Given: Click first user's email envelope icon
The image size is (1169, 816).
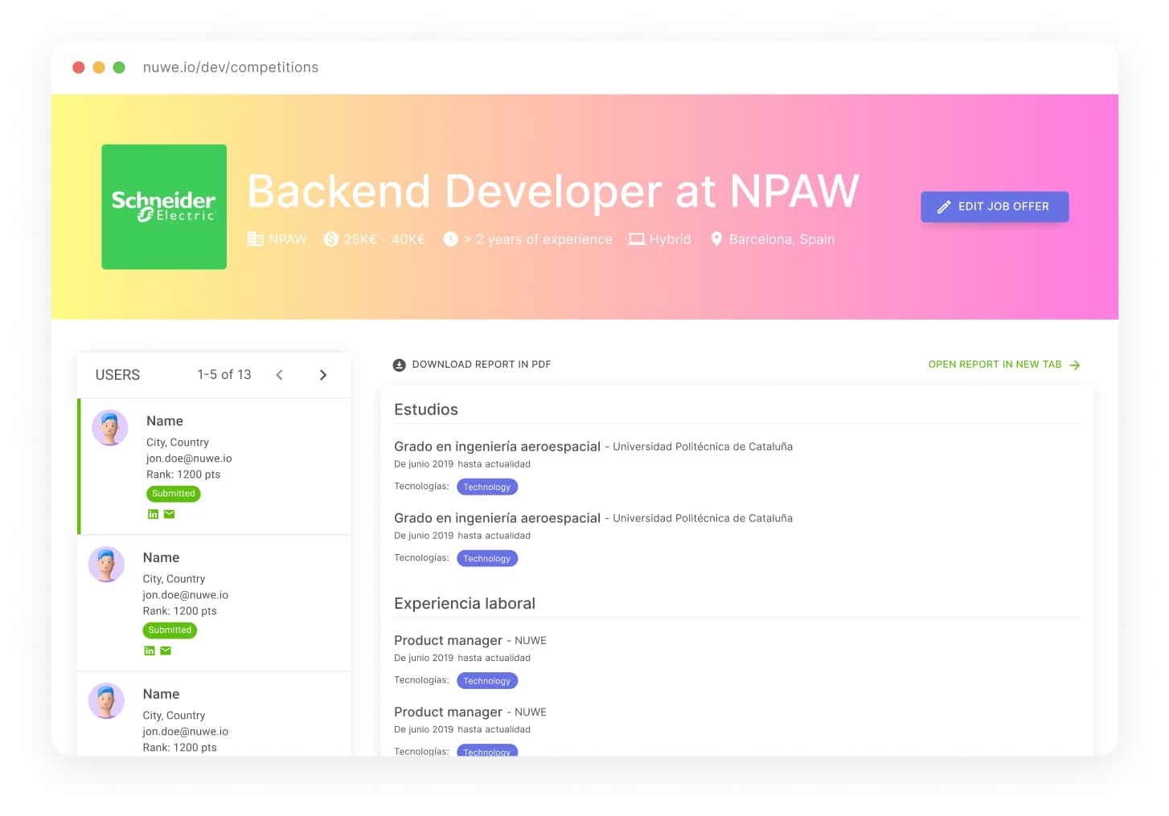Looking at the screenshot, I should (169, 514).
